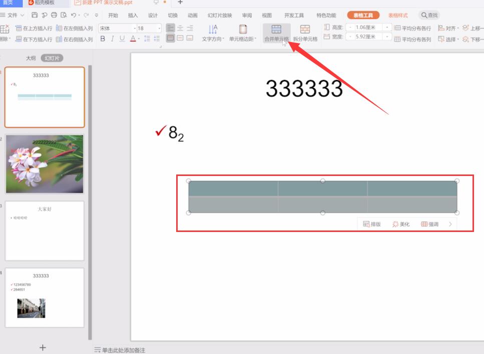Screen dimensions: 484x354
Task: Expand more options arrow below table
Action: 450,224
